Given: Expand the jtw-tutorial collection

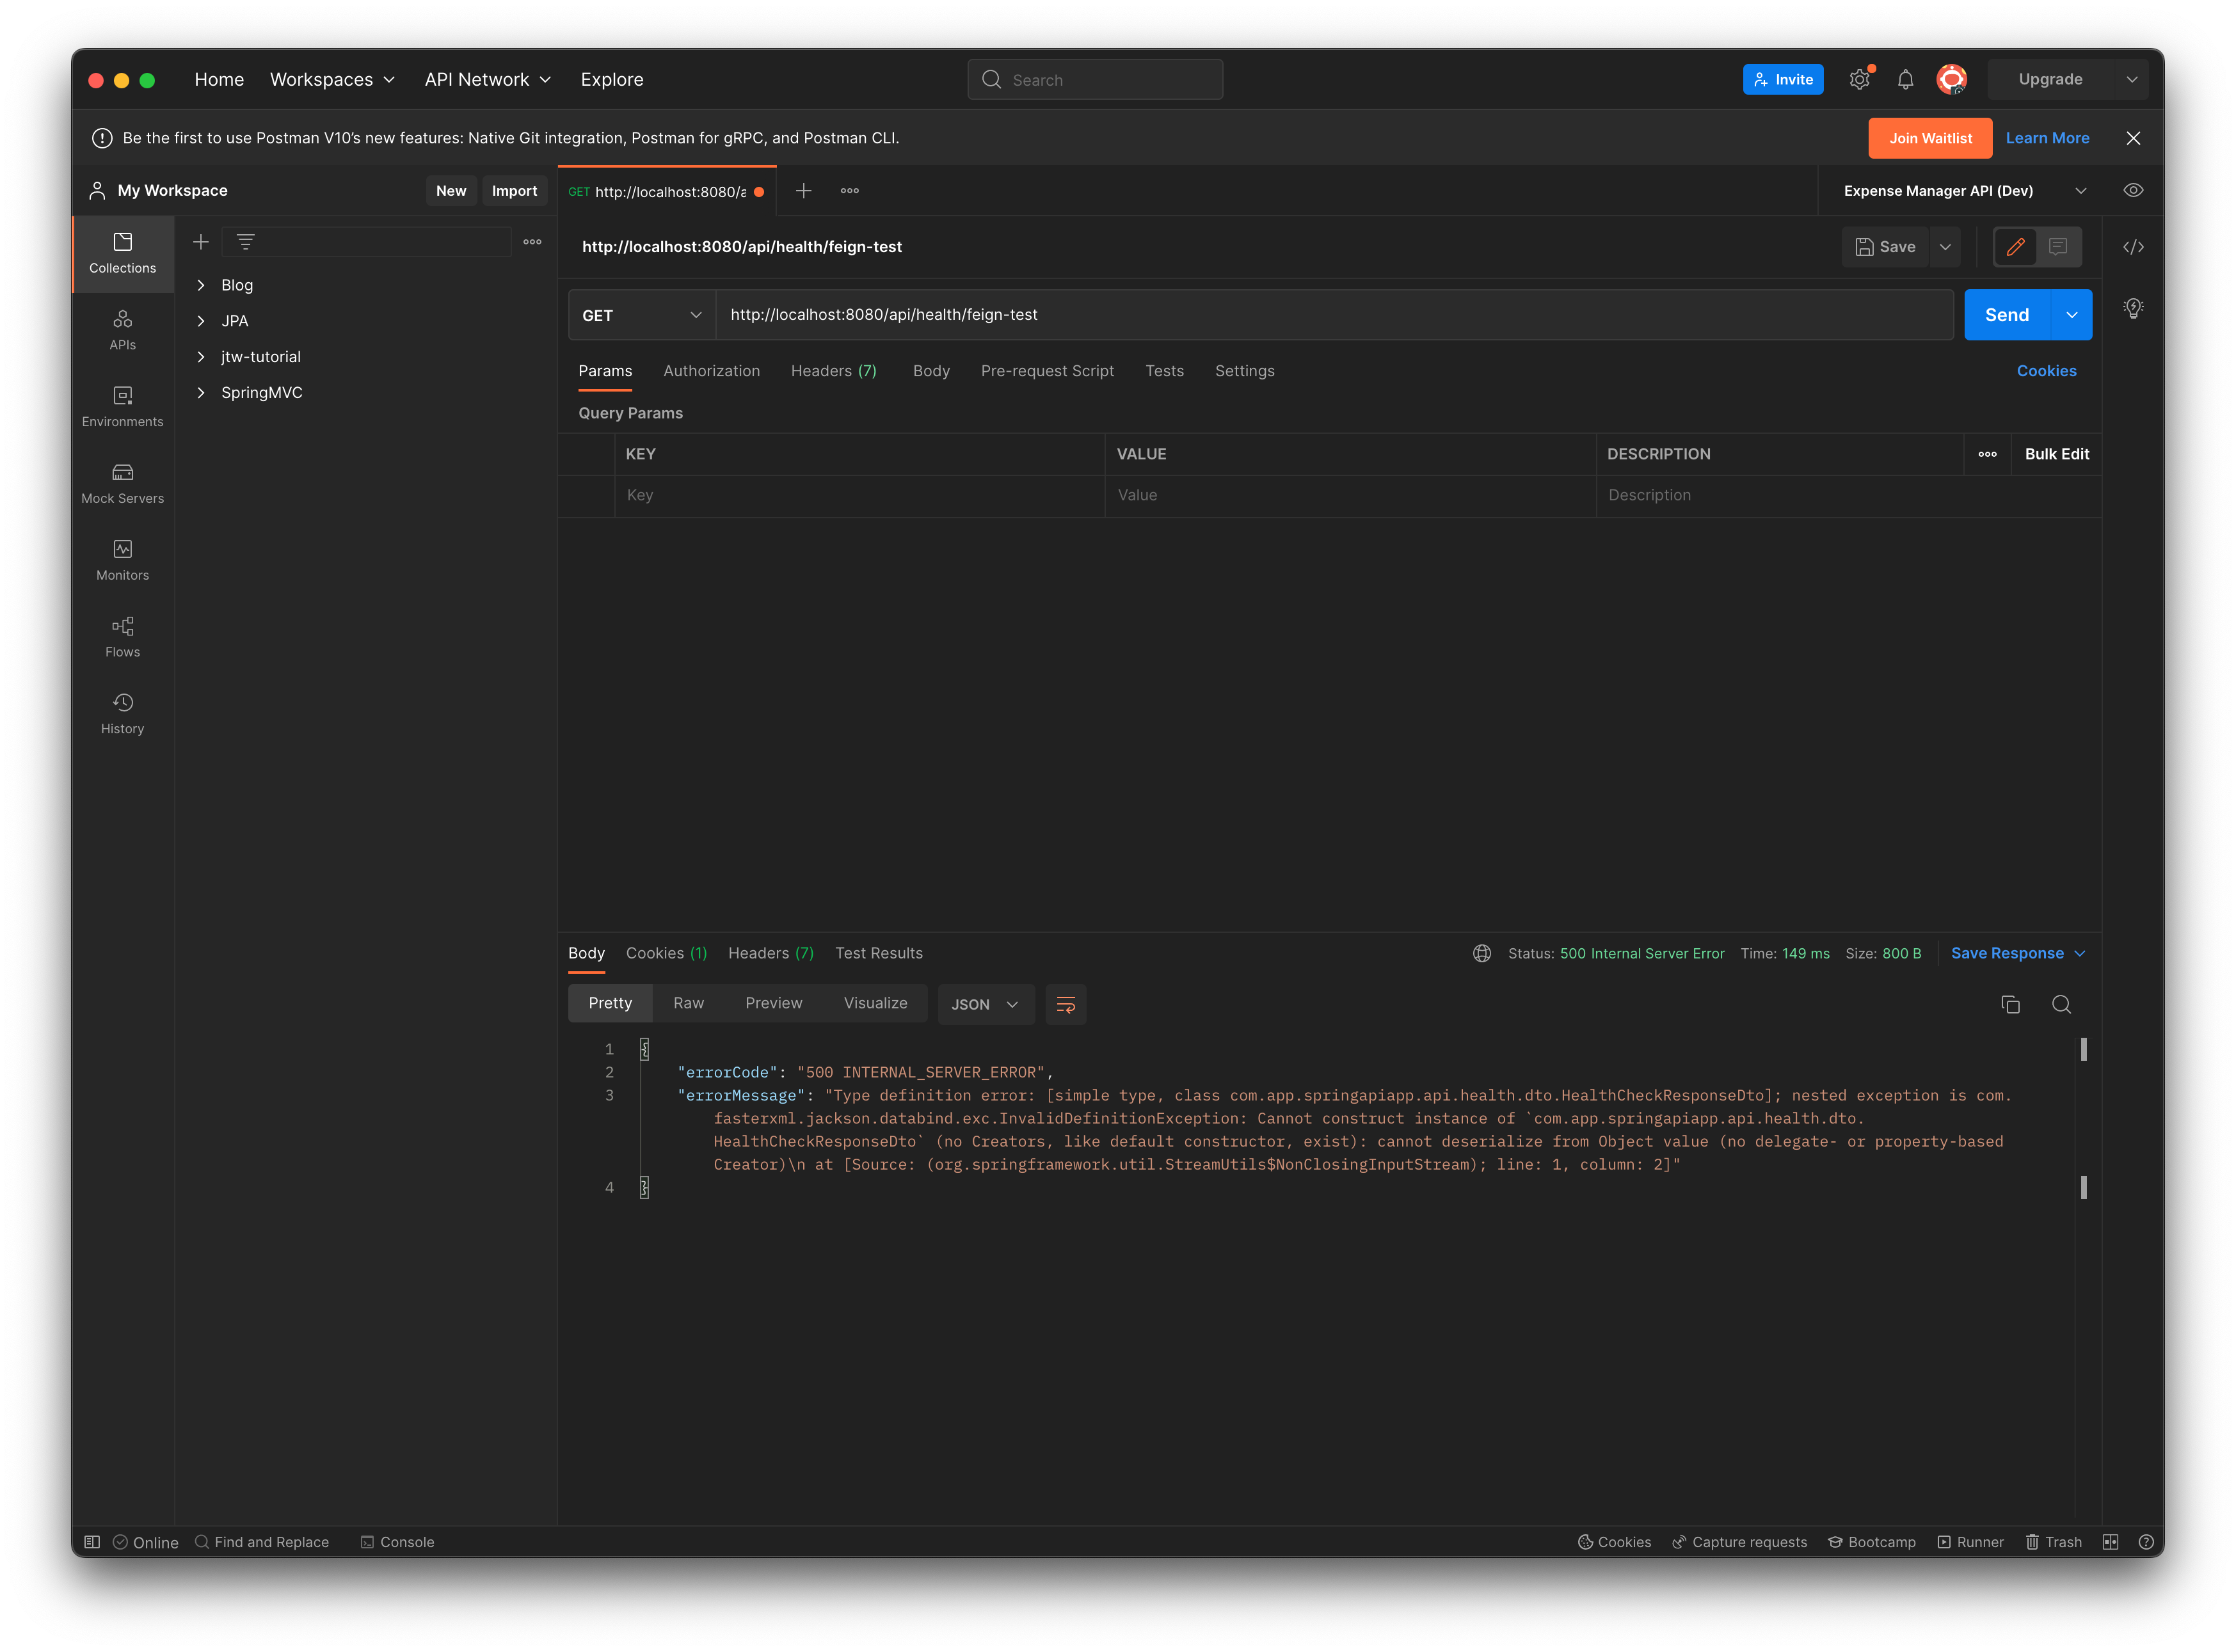Looking at the screenshot, I should click(201, 357).
